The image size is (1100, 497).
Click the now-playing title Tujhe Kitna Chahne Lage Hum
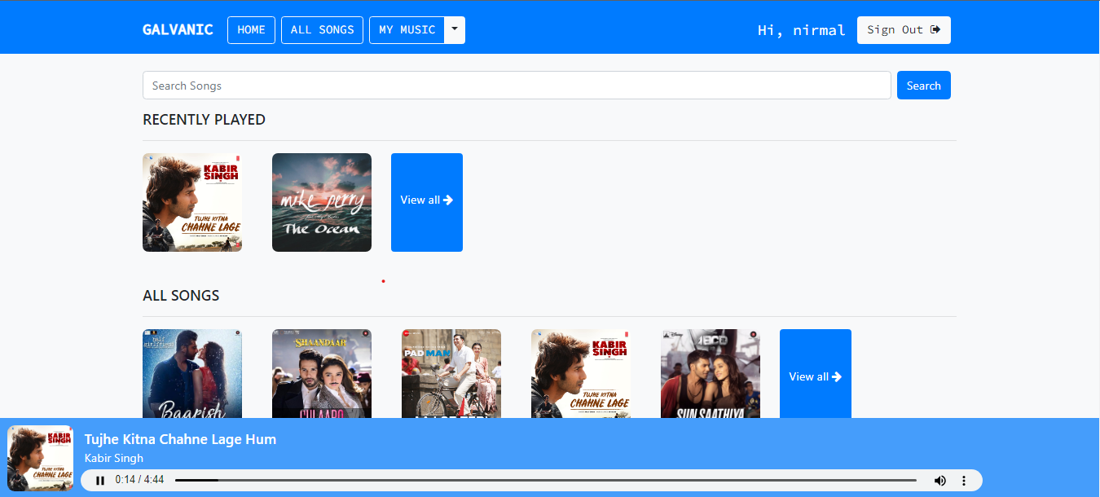pos(180,439)
